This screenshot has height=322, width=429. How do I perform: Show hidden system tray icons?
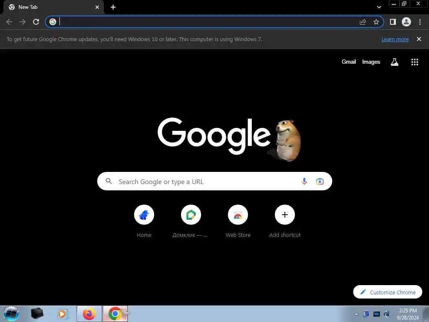click(x=356, y=314)
